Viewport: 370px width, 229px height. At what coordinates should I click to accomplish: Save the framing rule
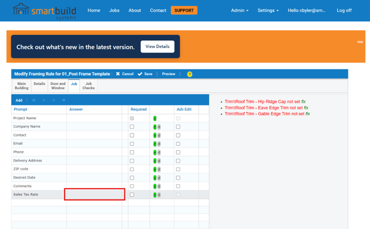(x=145, y=74)
